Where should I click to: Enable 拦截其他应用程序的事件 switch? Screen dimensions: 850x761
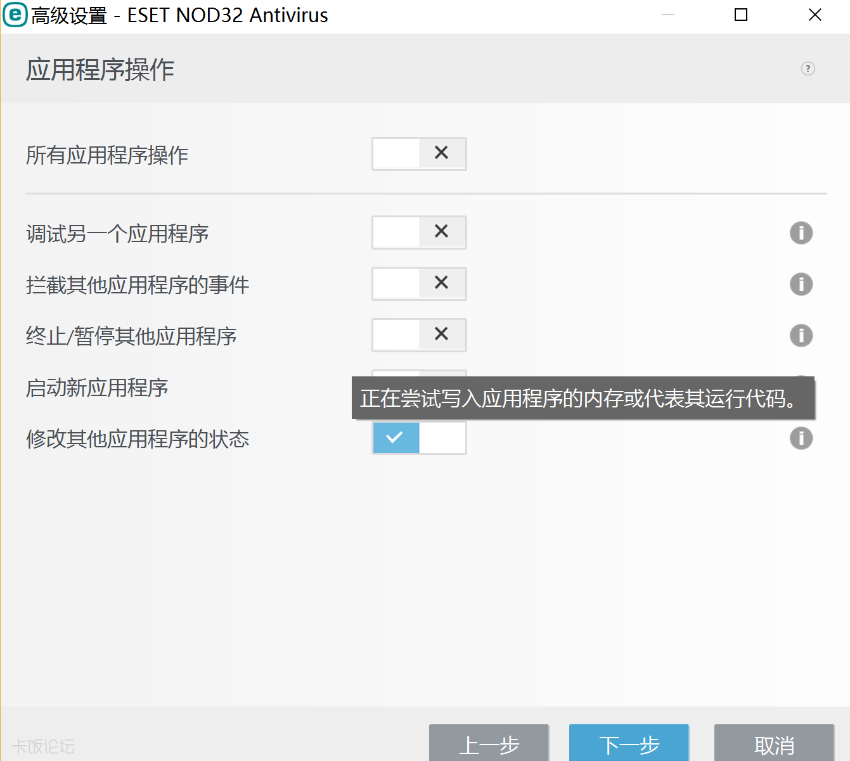[x=419, y=283]
